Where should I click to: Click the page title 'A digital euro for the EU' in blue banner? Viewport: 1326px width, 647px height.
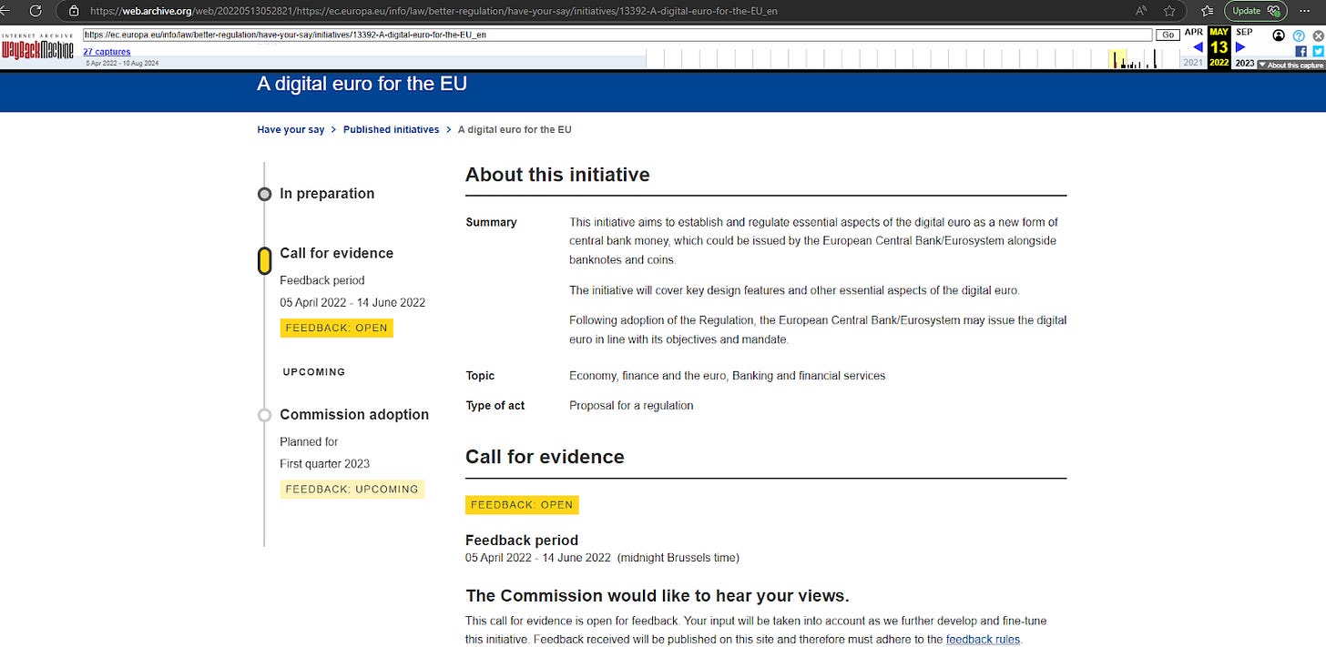[x=362, y=84]
